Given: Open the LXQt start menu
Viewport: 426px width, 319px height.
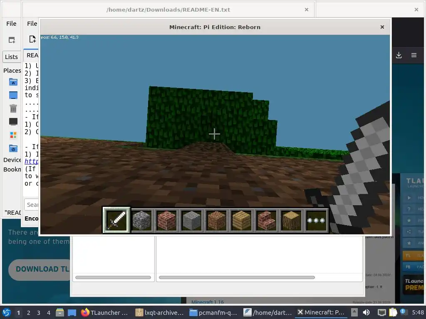Looking at the screenshot, I should click(x=7, y=312).
